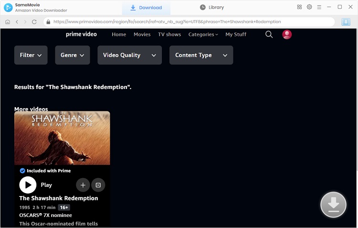Open The Shawshank Redemption poster thumbnail
The height and width of the screenshot is (228, 358).
[x=62, y=138]
